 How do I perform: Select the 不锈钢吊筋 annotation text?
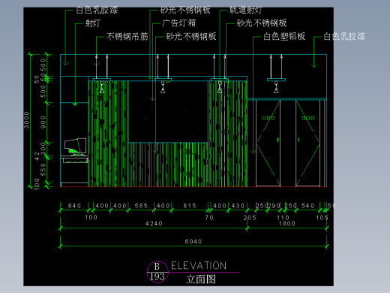coord(127,37)
